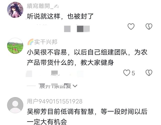Select the comment text 听说就这样，也被封了
The image size is (161, 125).
click(60, 16)
